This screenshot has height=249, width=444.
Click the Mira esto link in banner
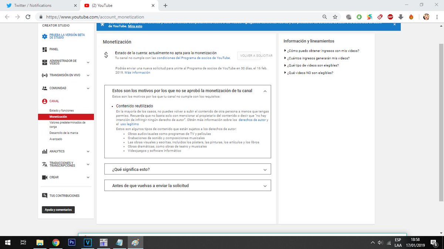coord(135,27)
